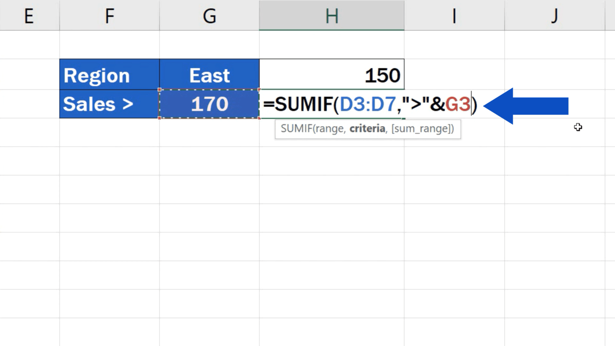Select column header G
615x346 pixels.
click(209, 15)
